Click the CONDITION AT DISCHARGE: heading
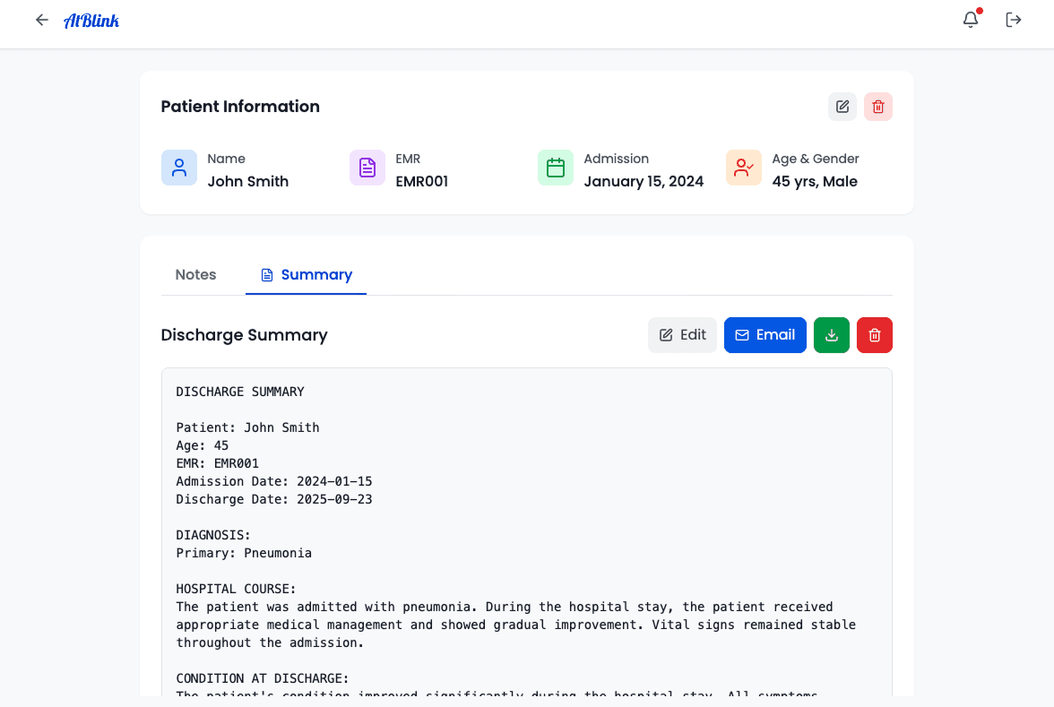This screenshot has width=1054, height=707. [x=262, y=678]
